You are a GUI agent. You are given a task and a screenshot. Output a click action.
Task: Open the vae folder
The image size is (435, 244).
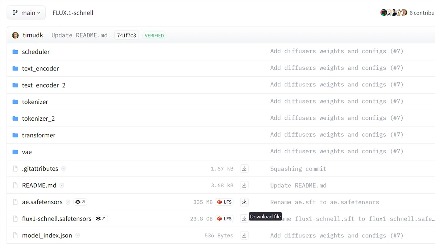tap(27, 152)
